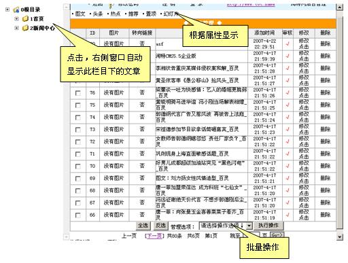The image size is (348, 263).
Task: Click the 添加时间 column header
Action: [264, 33]
